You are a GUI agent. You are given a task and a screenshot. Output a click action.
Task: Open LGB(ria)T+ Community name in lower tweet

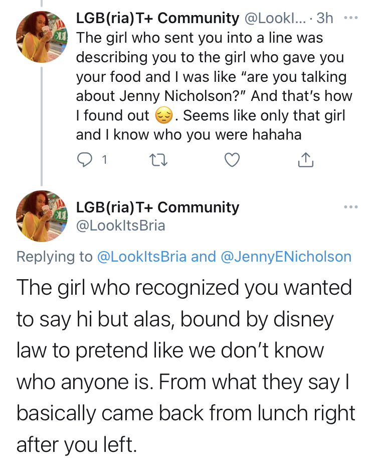[157, 207]
